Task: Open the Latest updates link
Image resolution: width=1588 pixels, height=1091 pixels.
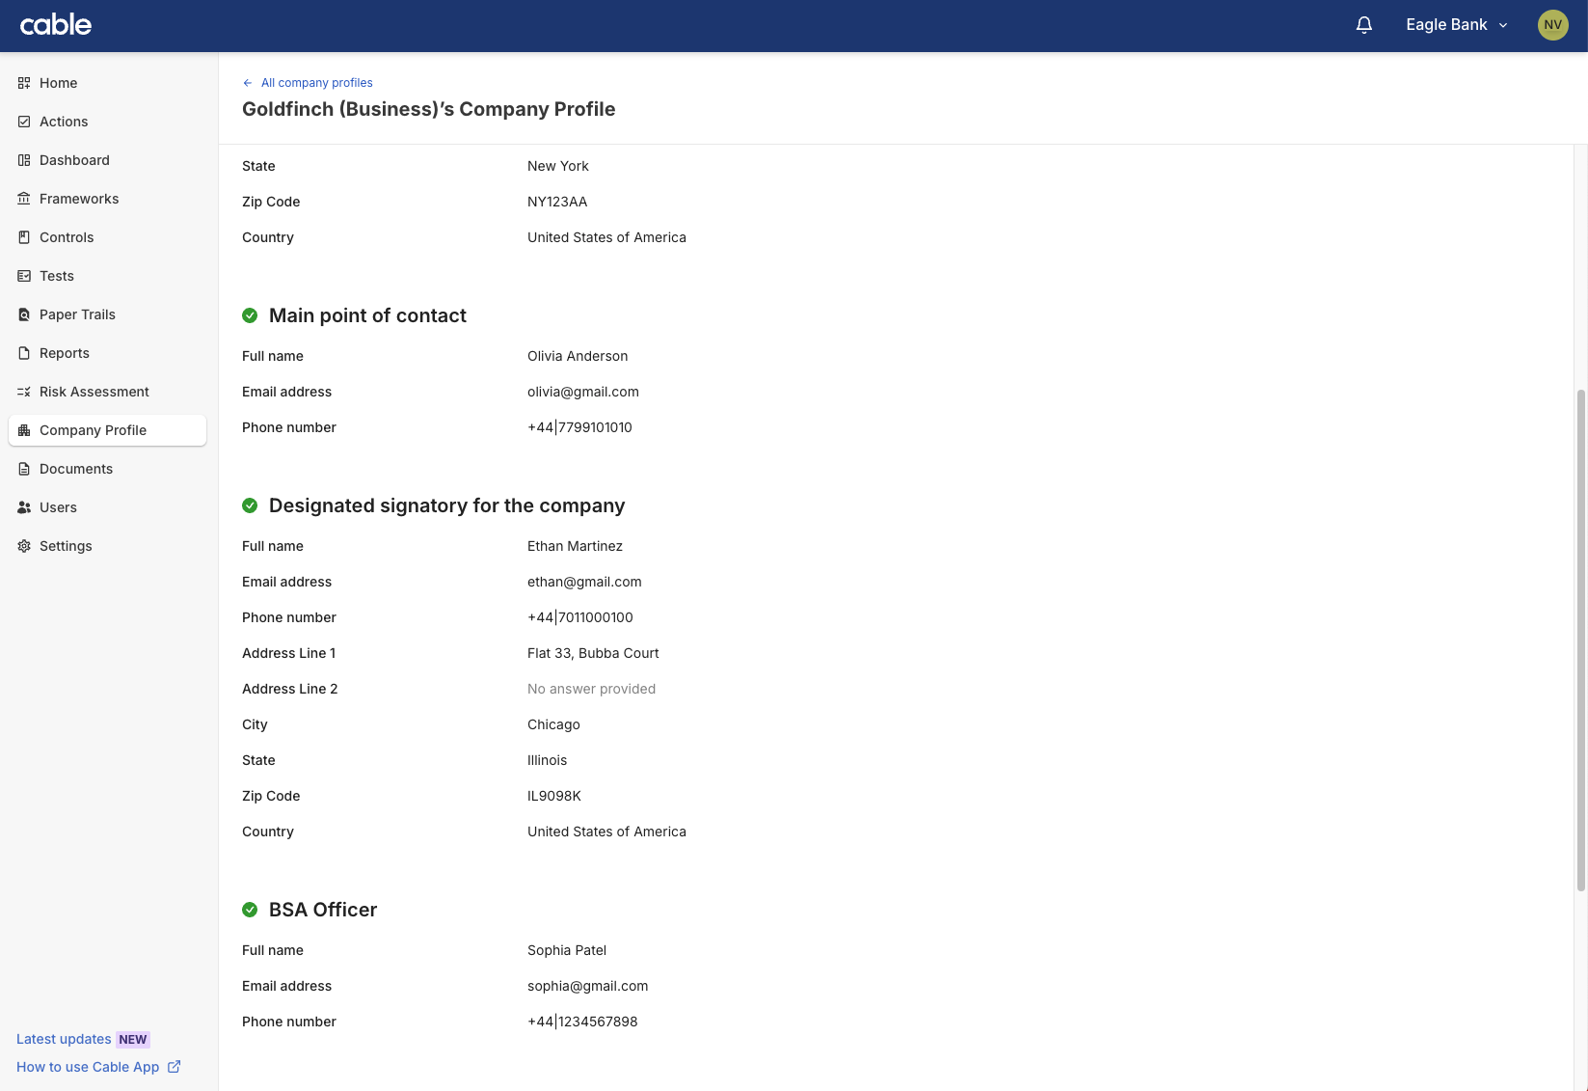Action: click(x=64, y=1039)
